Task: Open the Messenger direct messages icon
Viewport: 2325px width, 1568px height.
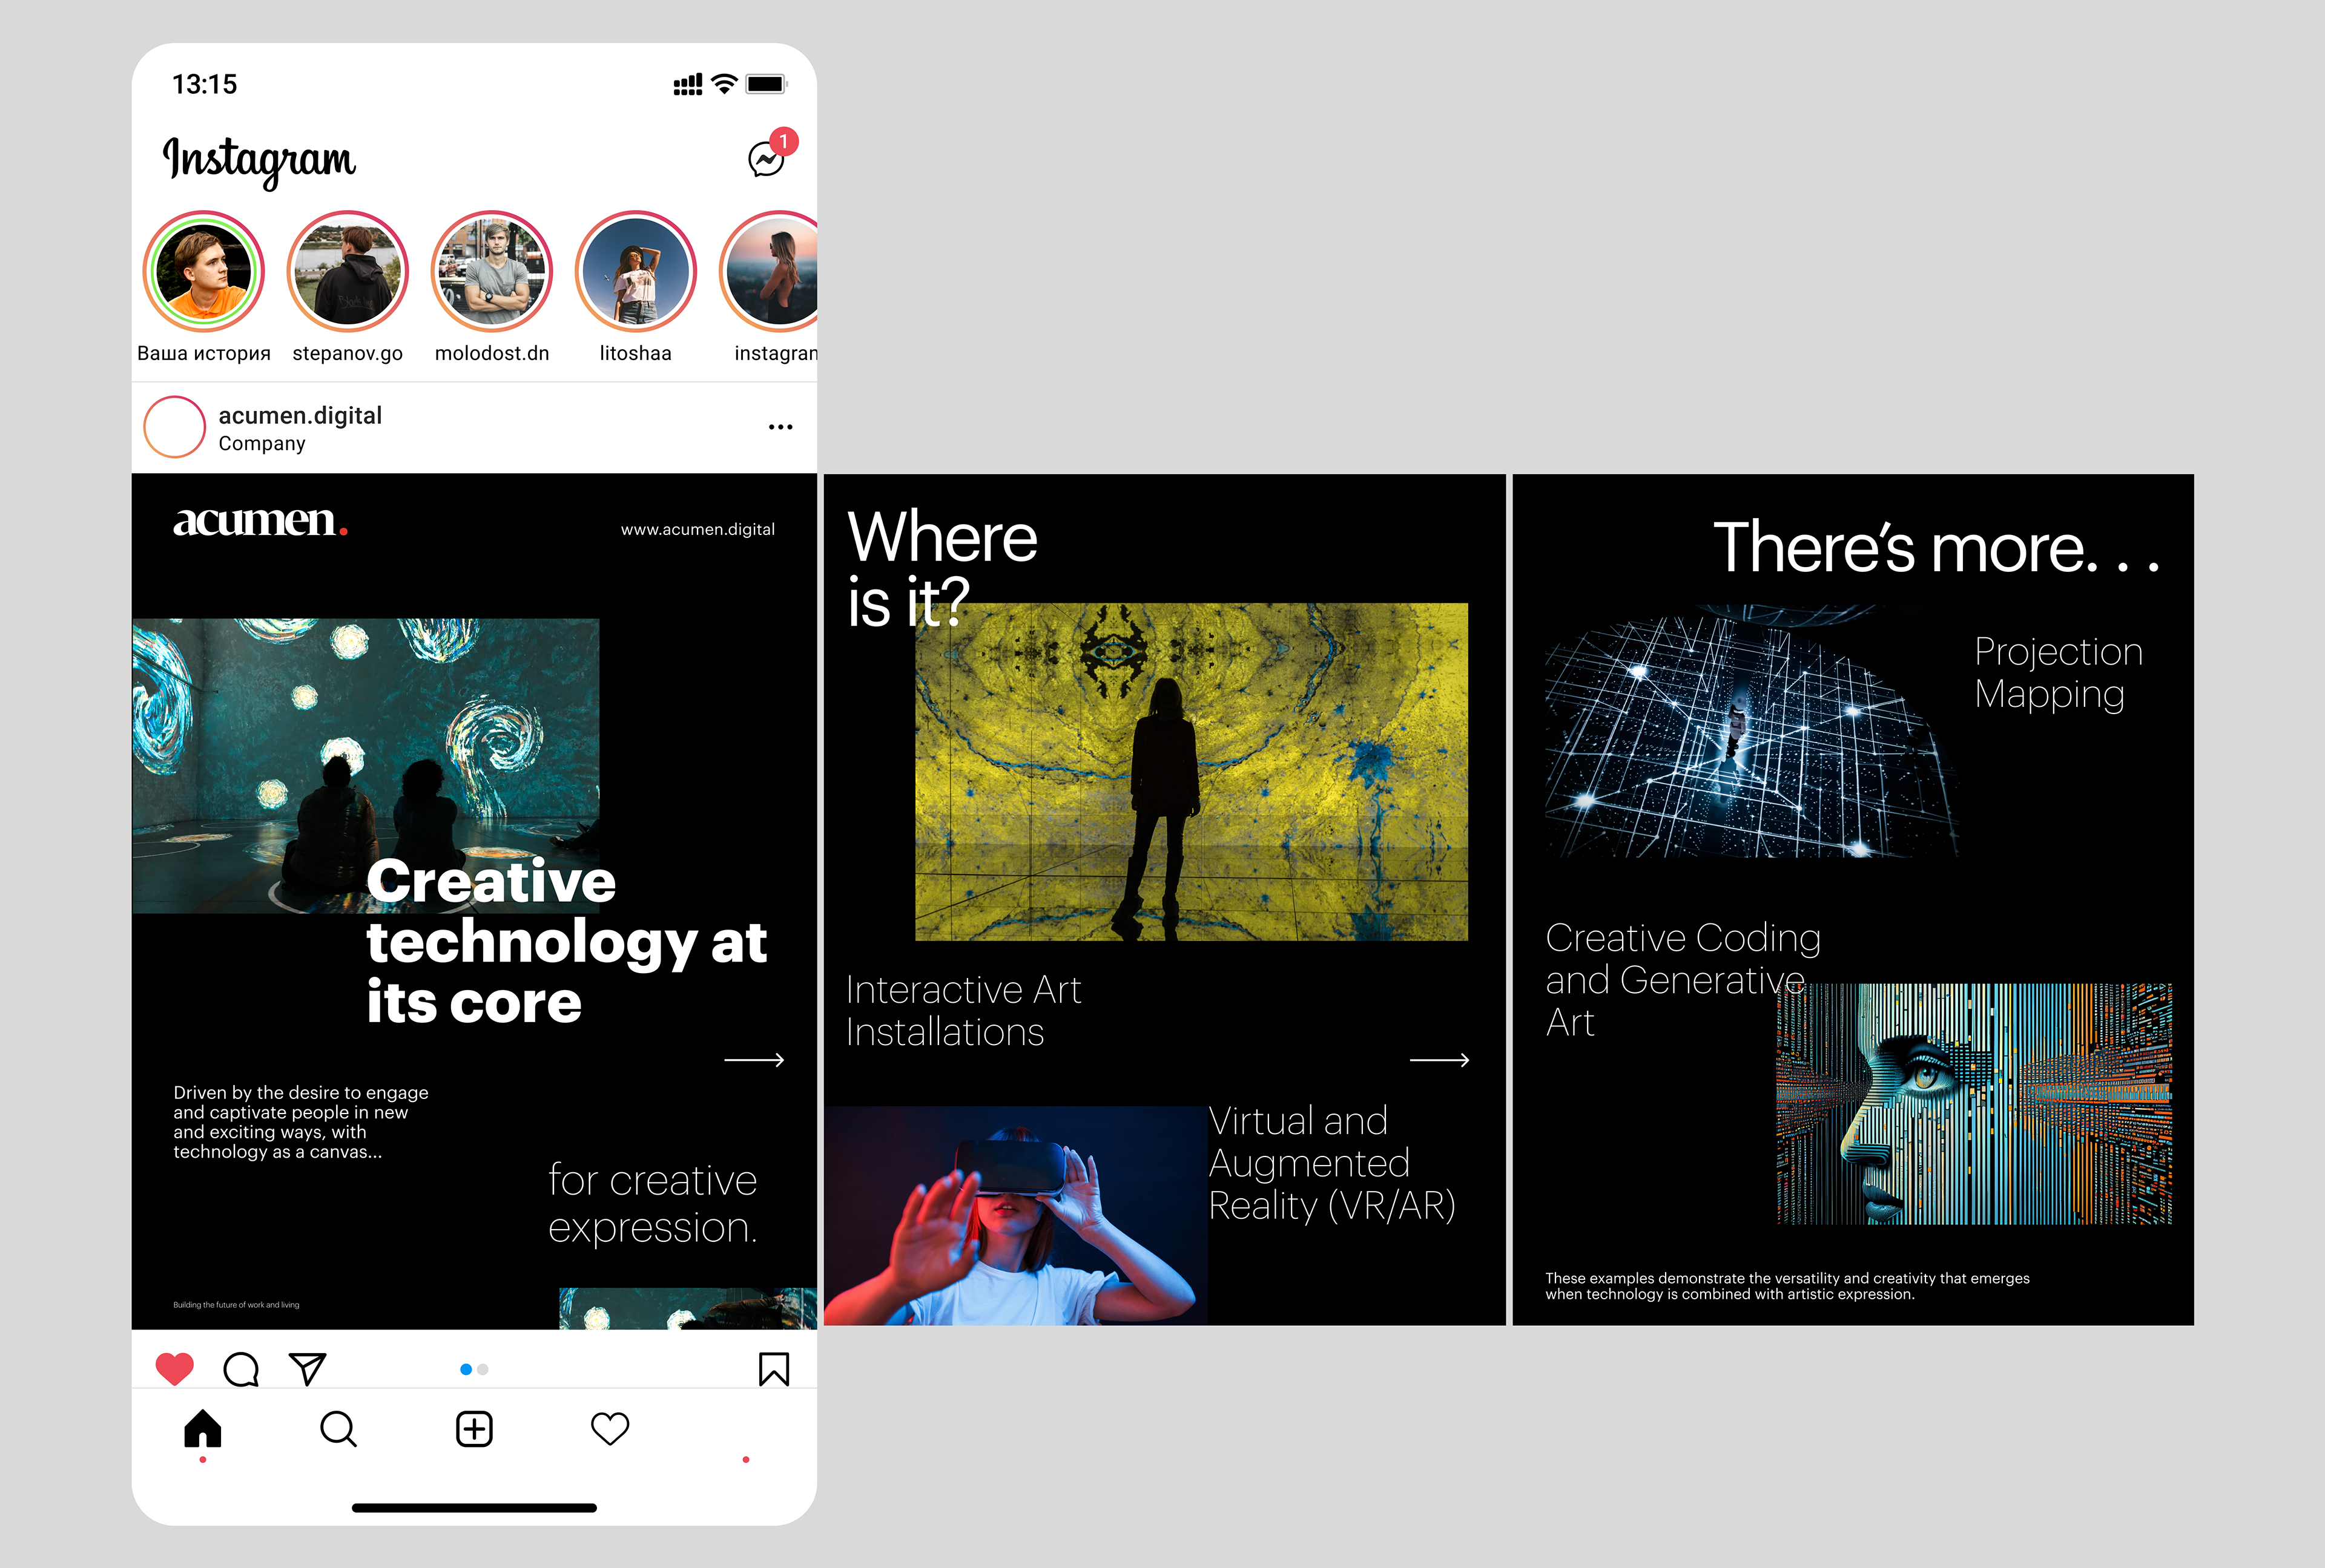Action: pyautogui.click(x=767, y=159)
